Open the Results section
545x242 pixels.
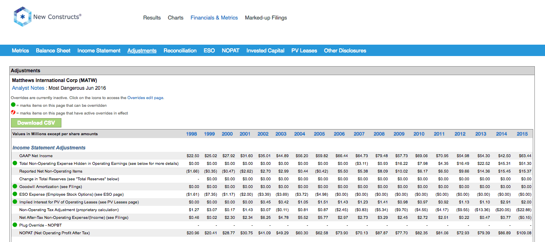152,18
